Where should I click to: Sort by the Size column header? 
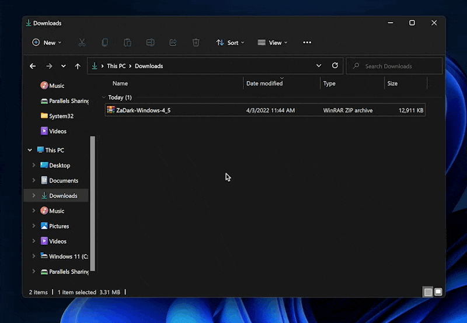[392, 83]
